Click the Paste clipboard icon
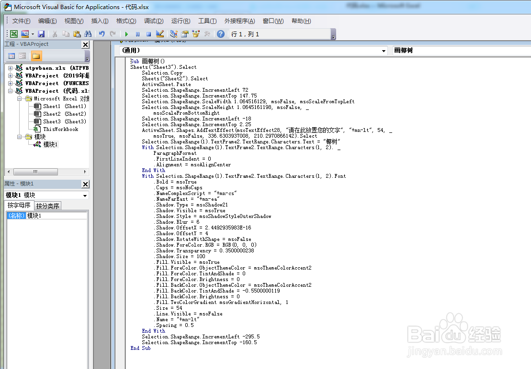Screen dimensions: 531x369 pyautogui.click(x=77, y=34)
